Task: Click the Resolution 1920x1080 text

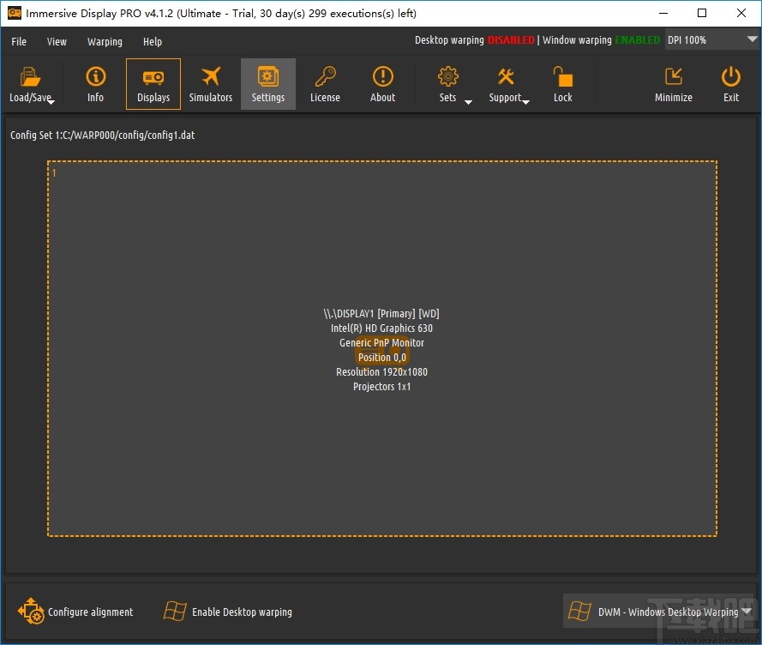Action: [x=382, y=372]
